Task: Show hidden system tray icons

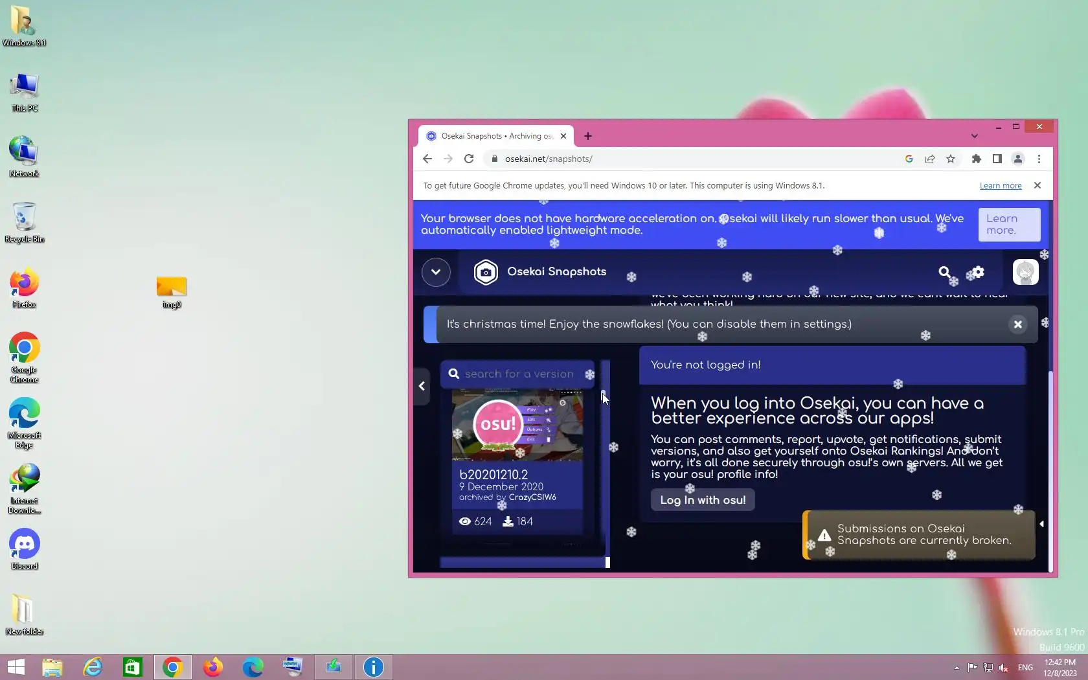Action: pos(957,668)
